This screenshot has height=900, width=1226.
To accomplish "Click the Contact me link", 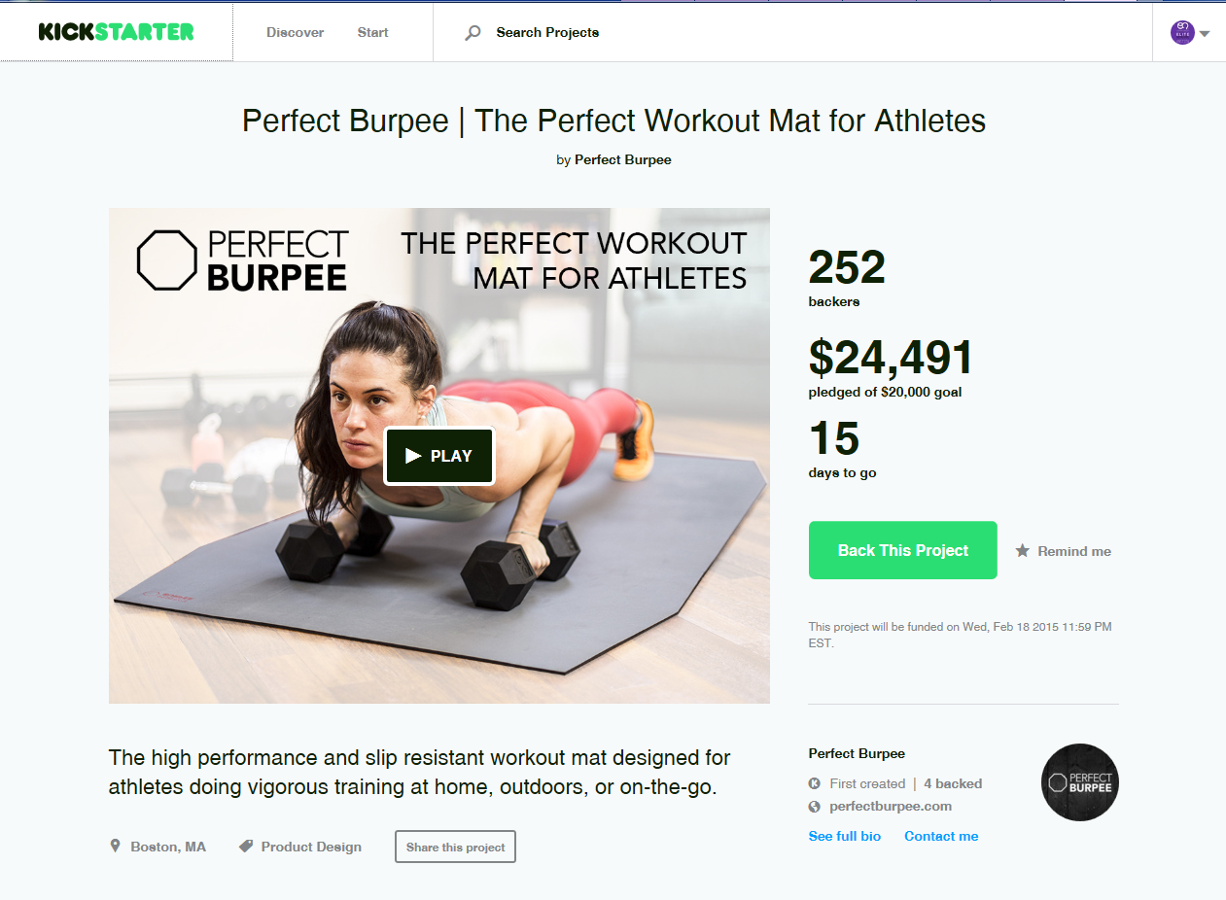I will pos(941,836).
